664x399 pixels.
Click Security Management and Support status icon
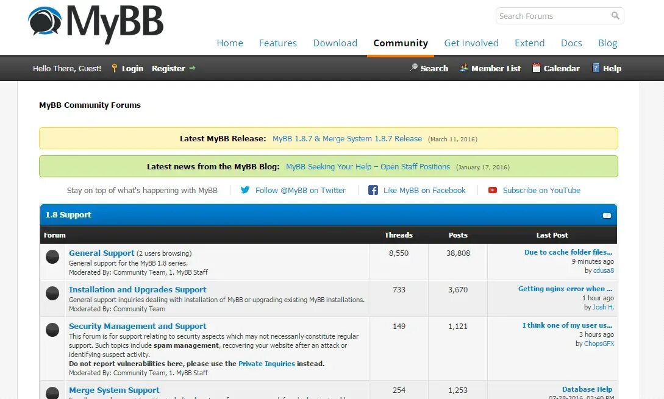(52, 330)
